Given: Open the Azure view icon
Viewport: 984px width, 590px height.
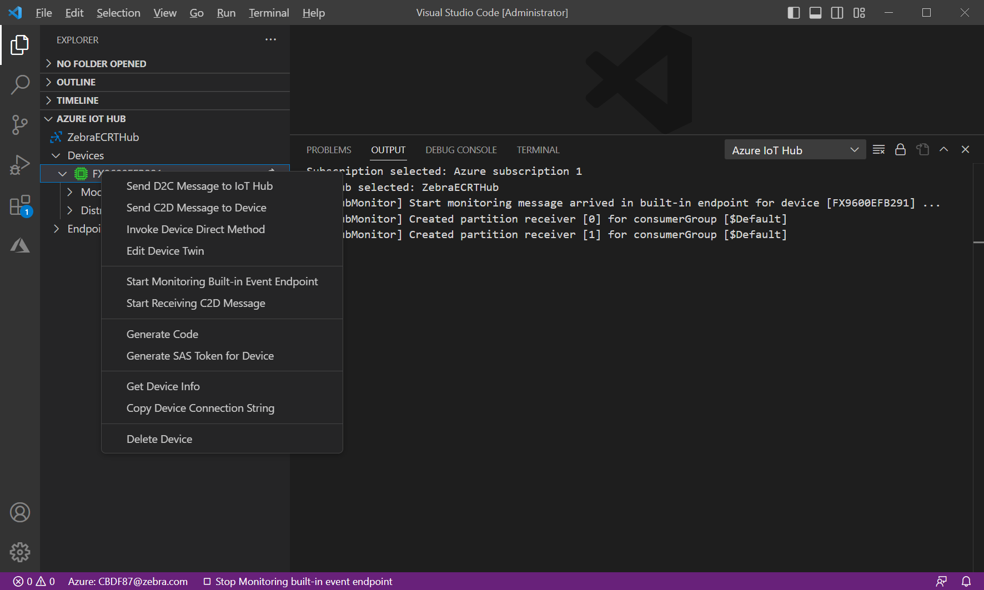Looking at the screenshot, I should click(x=20, y=245).
